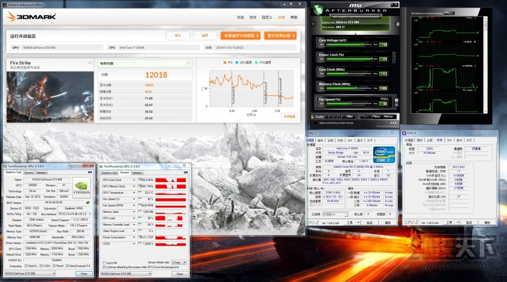Toggle the OpenCL checkbox in GPU-Z
The image size is (507, 282).
coord(26,266)
